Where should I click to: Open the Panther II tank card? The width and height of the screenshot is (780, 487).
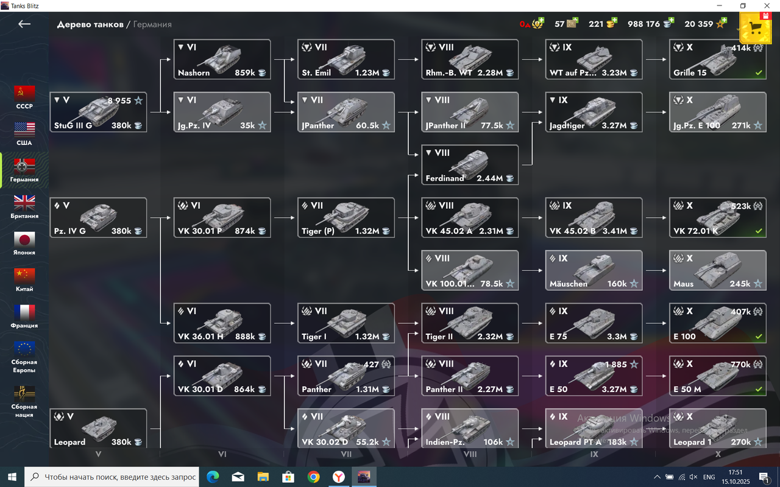pyautogui.click(x=470, y=376)
